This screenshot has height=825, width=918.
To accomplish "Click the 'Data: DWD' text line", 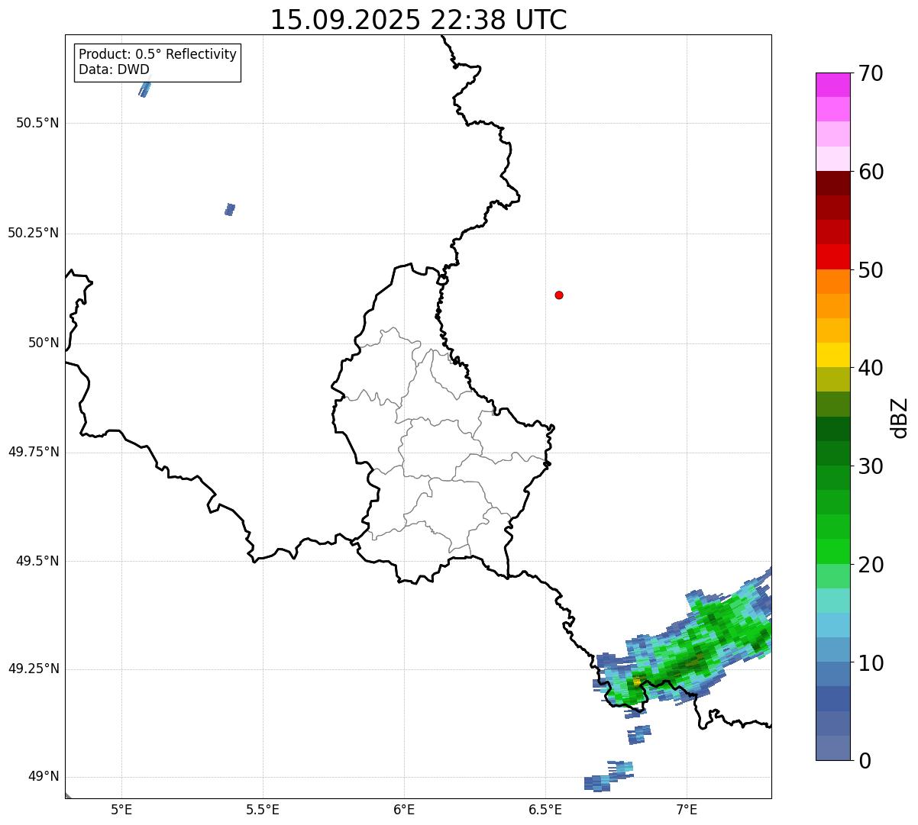I will 114,69.
